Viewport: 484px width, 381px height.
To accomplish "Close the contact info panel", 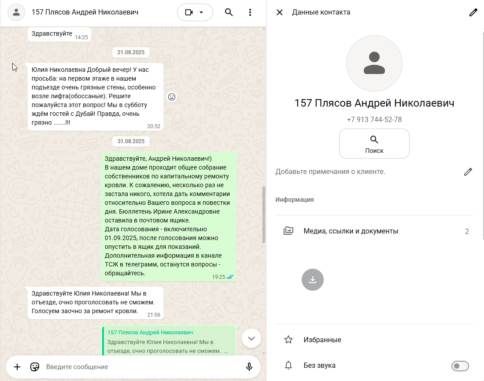I will 279,12.
